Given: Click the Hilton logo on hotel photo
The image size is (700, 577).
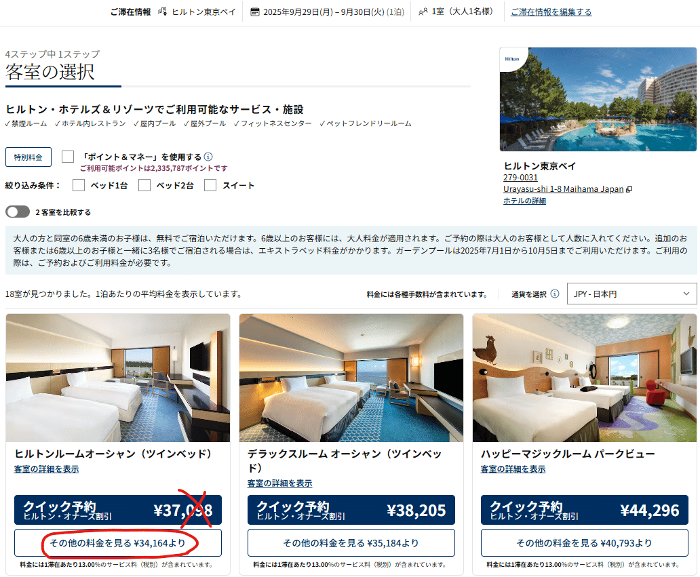Looking at the screenshot, I should (512, 59).
